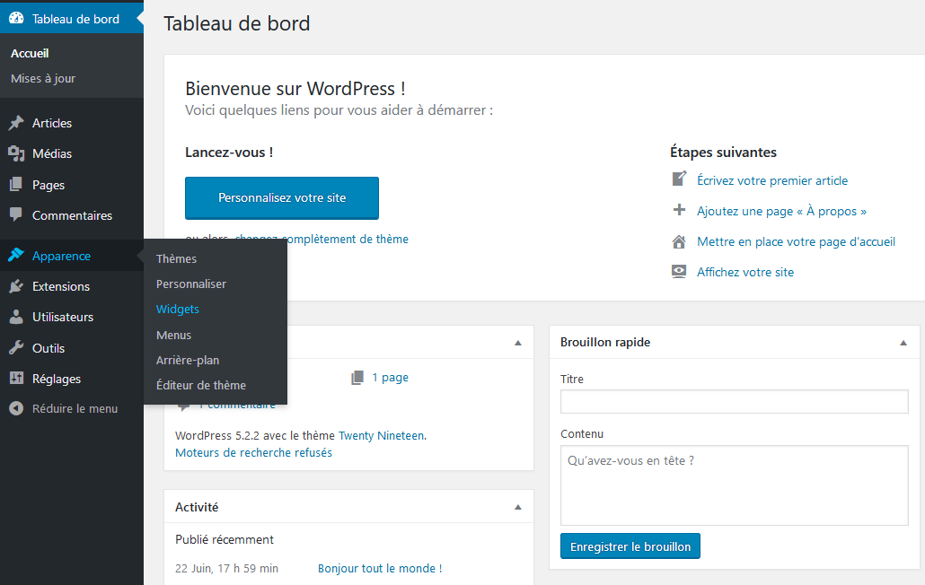Image resolution: width=925 pixels, height=585 pixels.
Task: Open the Bonjour tout le monde ! post link
Action: [380, 569]
